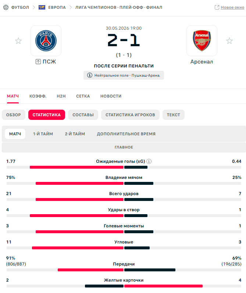Screen dimensions: 246x293
Task: Open the Составы tab
Action: coord(83,115)
